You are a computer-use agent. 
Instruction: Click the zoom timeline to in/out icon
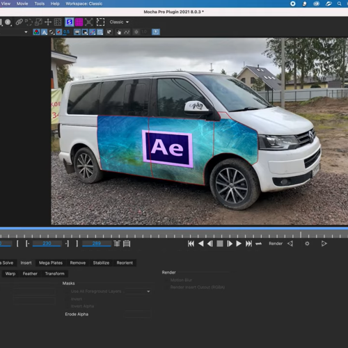[x=117, y=244]
